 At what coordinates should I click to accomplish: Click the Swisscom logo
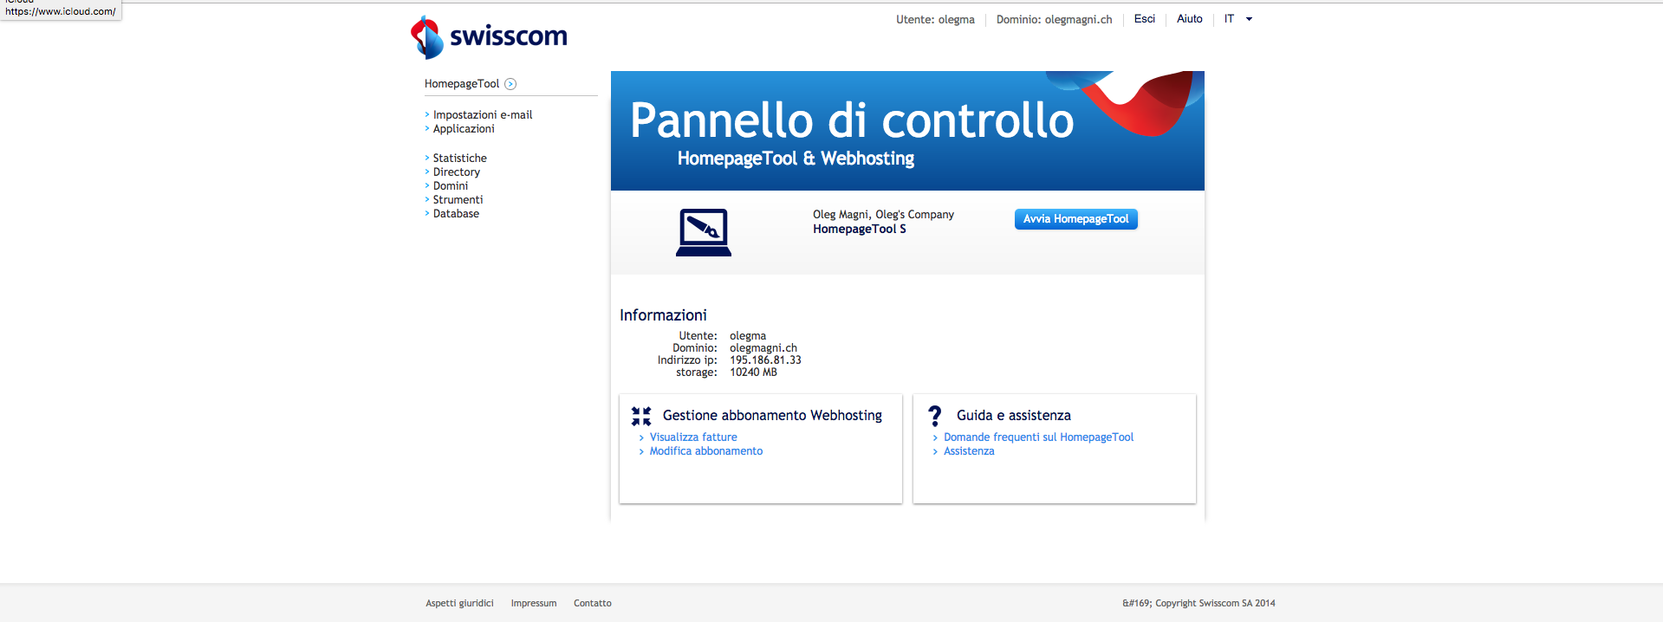click(x=489, y=37)
